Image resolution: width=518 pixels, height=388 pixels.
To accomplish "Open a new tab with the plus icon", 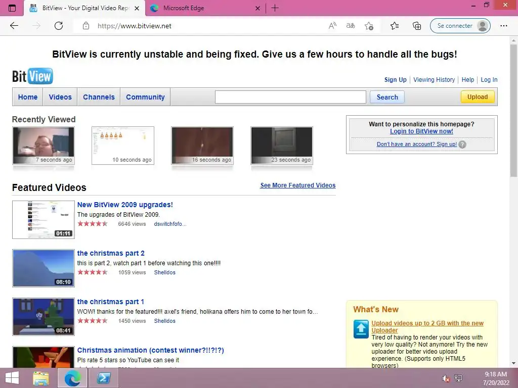I will [275, 8].
